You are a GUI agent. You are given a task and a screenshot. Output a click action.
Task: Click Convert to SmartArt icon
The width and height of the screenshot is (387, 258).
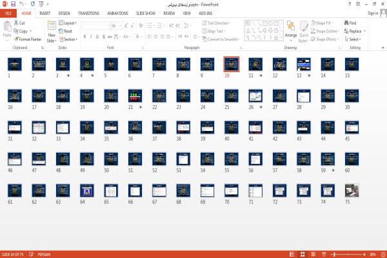click(204, 39)
